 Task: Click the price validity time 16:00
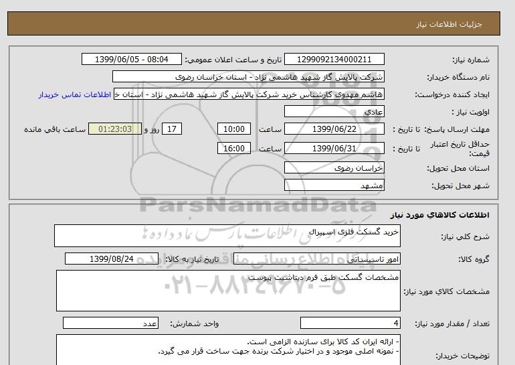click(x=234, y=148)
